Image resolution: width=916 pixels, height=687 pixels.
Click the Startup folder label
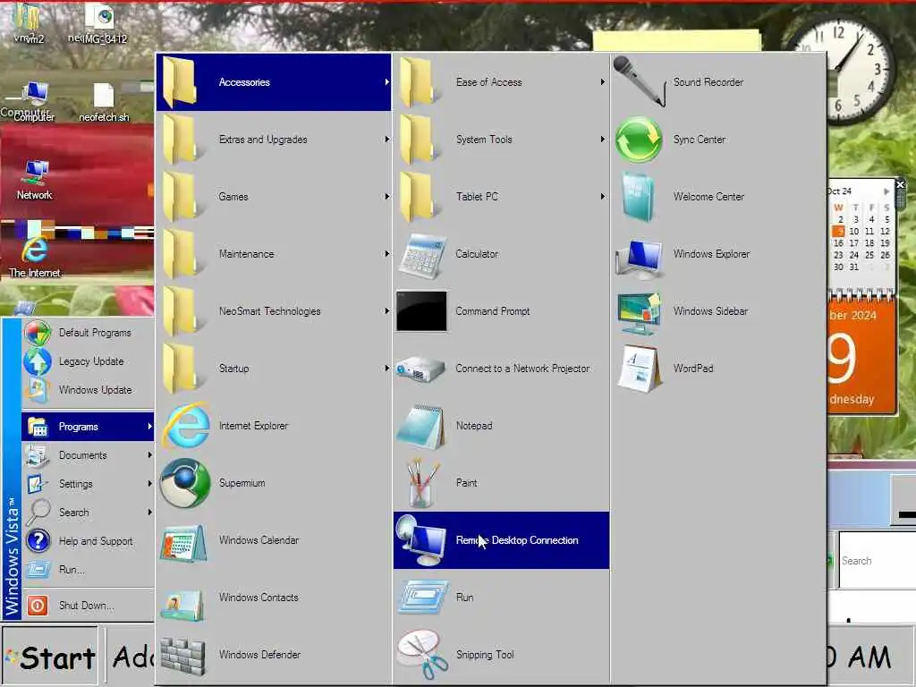tap(233, 369)
